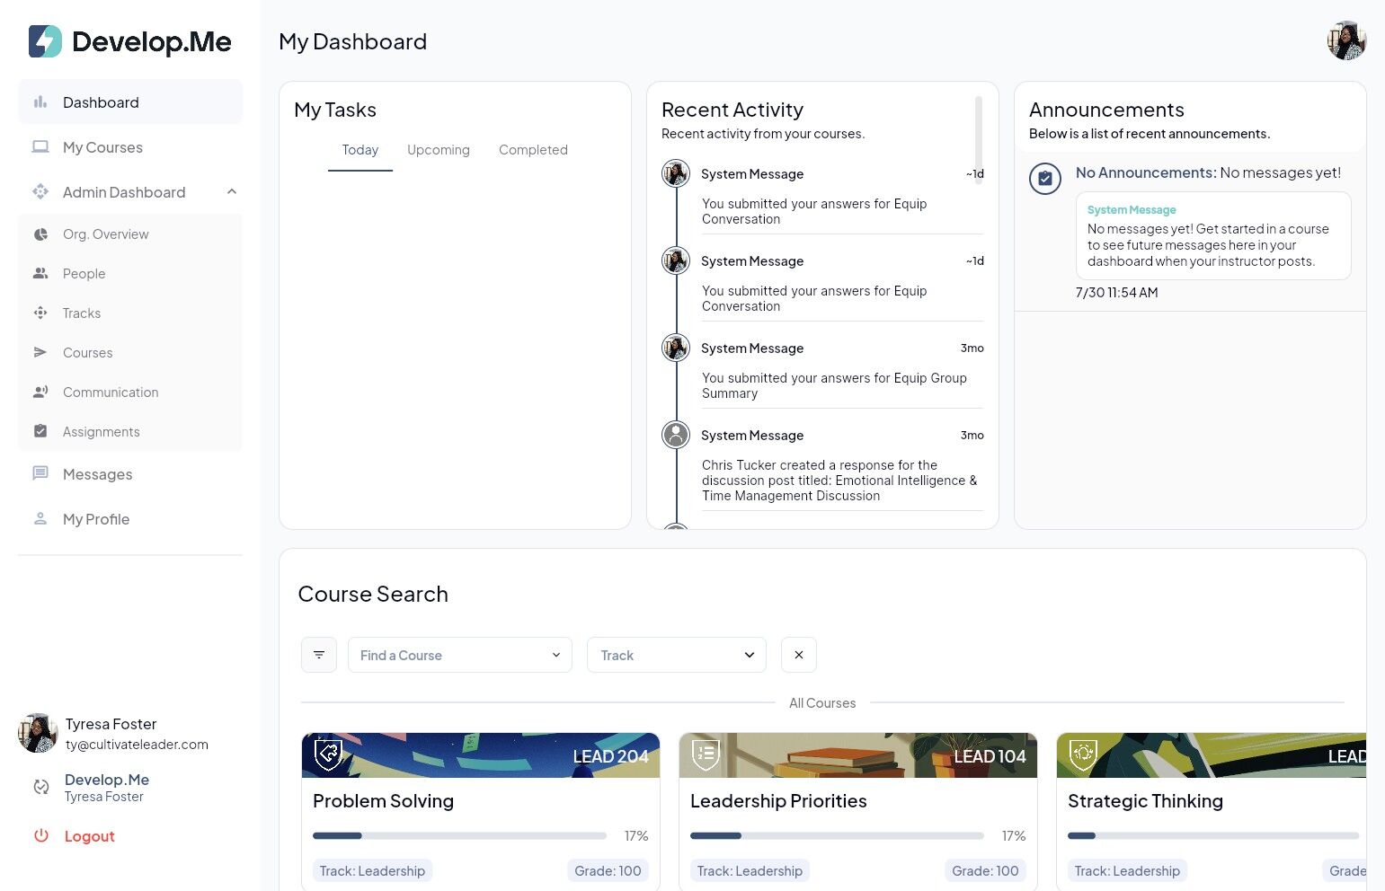Image resolution: width=1385 pixels, height=891 pixels.
Task: Click the My Profile person icon
Action: pyautogui.click(x=40, y=519)
